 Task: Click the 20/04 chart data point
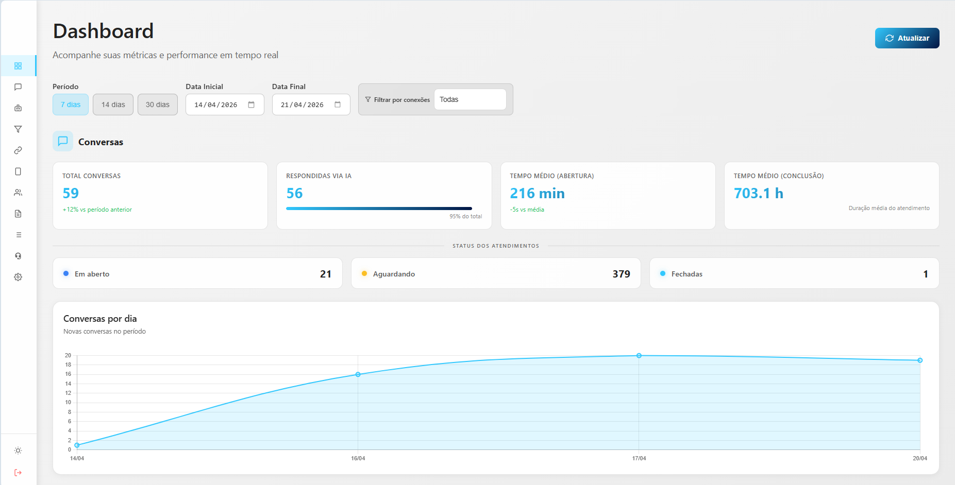920,360
